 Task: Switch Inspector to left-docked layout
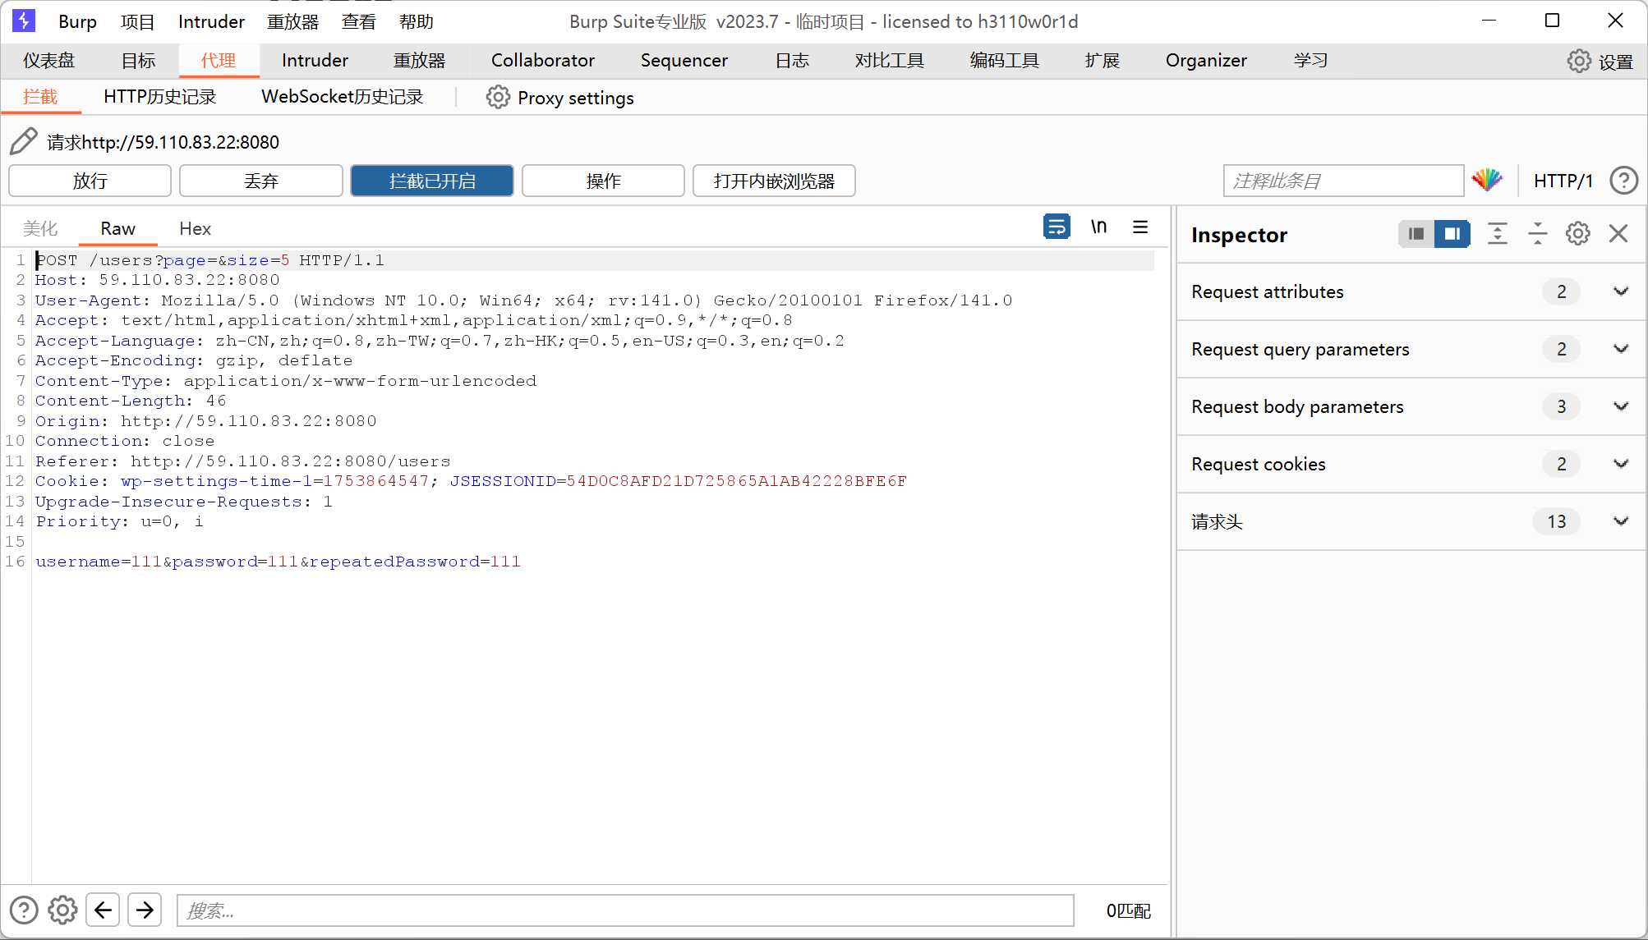[1416, 234]
